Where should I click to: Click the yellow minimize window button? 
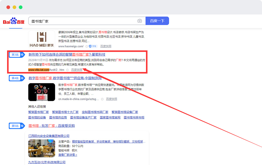[14, 7]
